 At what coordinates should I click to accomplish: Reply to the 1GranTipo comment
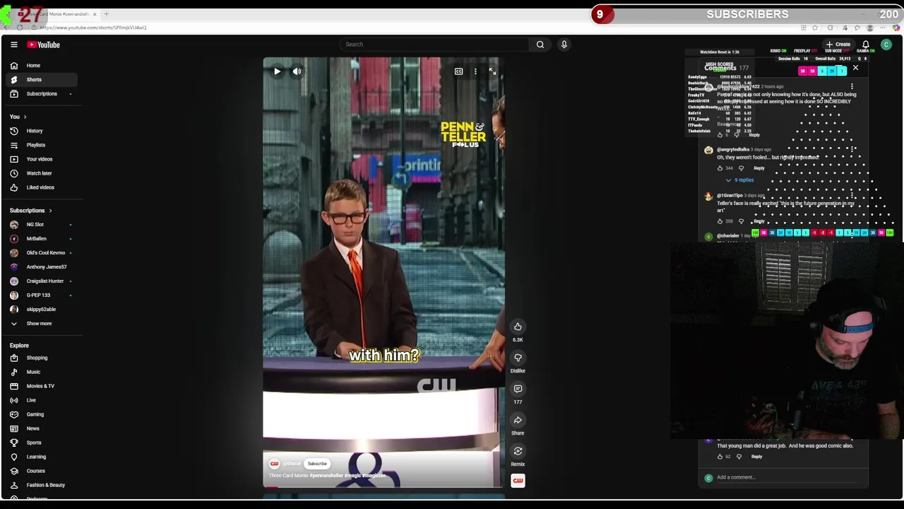pyautogui.click(x=759, y=221)
